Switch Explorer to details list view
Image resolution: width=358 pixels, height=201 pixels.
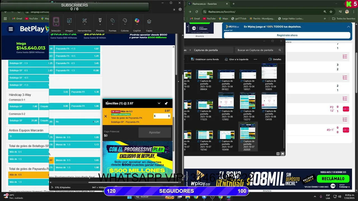(x=278, y=154)
